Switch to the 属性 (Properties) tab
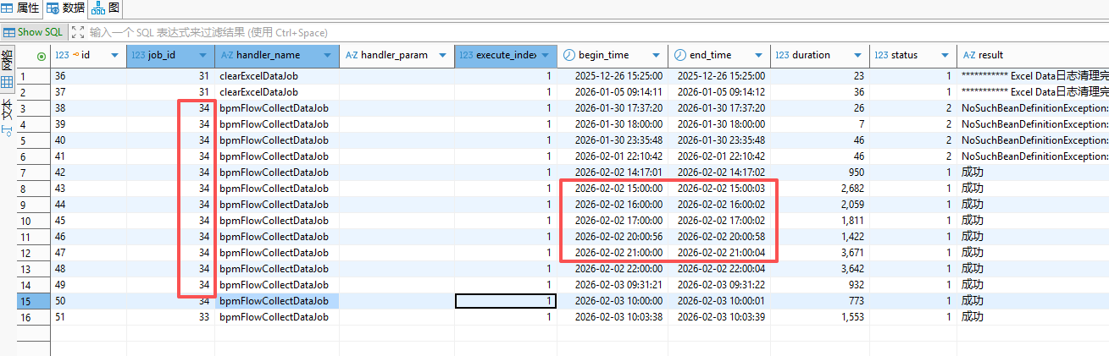This screenshot has width=1109, height=356. pos(21,8)
